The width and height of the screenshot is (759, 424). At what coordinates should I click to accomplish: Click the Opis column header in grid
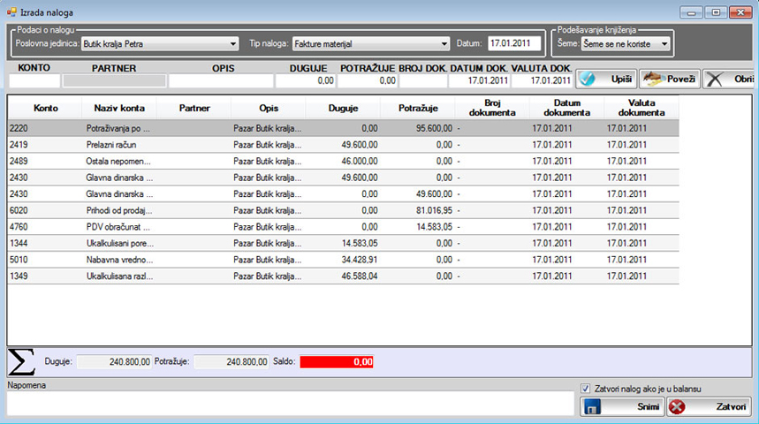pyautogui.click(x=269, y=108)
